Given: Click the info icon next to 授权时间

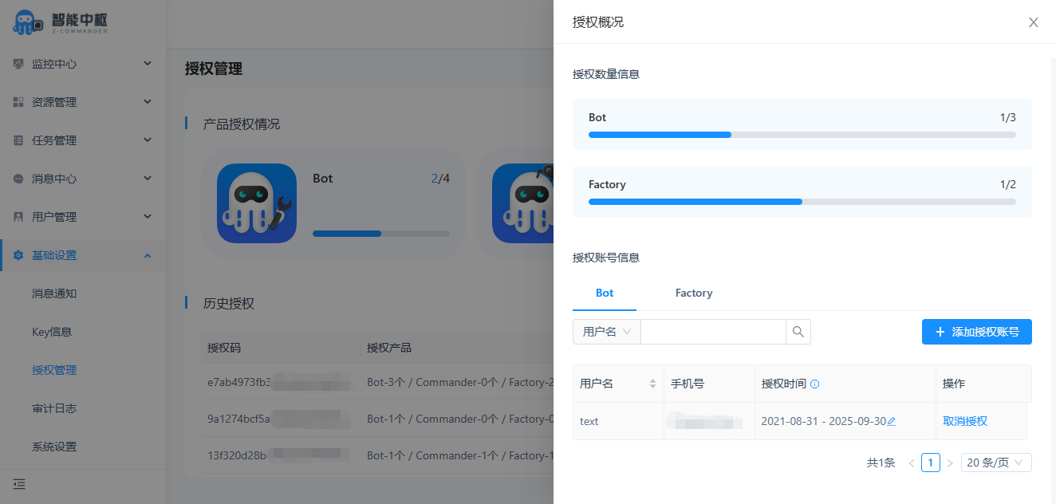Looking at the screenshot, I should (814, 384).
